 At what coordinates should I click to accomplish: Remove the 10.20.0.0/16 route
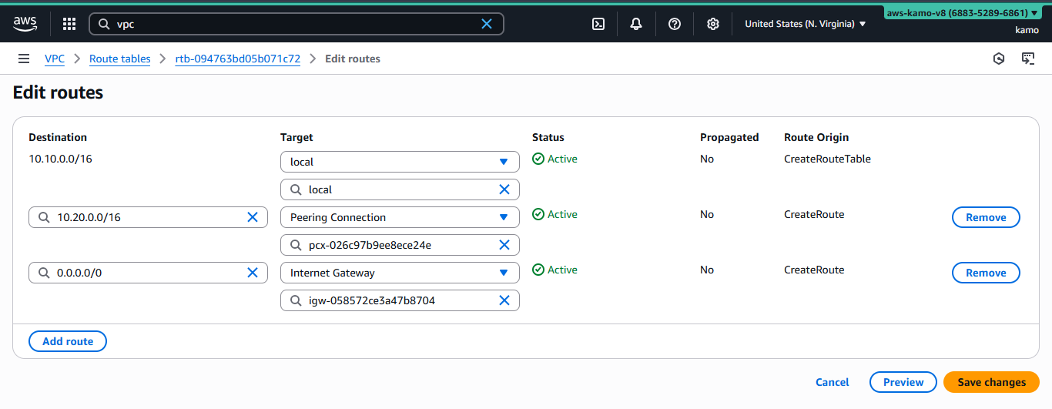986,217
